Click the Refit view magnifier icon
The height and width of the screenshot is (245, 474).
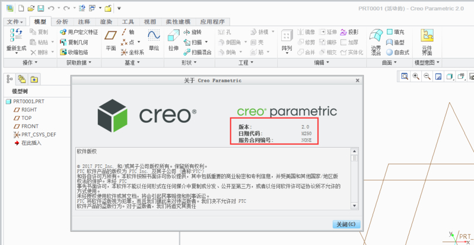pyautogui.click(x=405, y=76)
